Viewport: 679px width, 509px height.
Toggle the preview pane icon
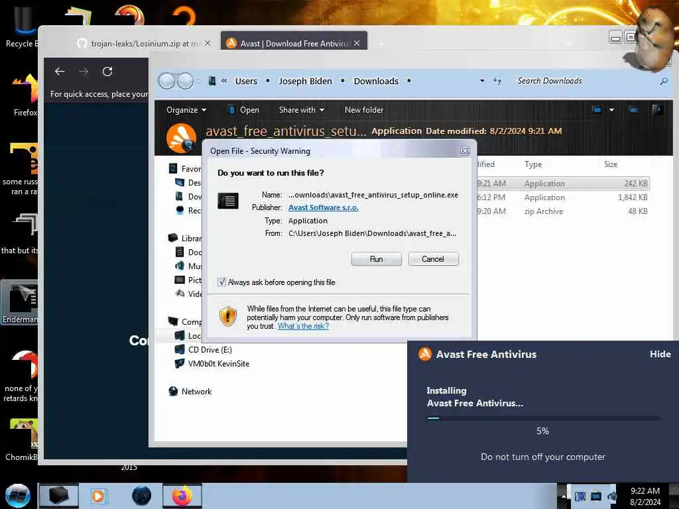pos(633,110)
